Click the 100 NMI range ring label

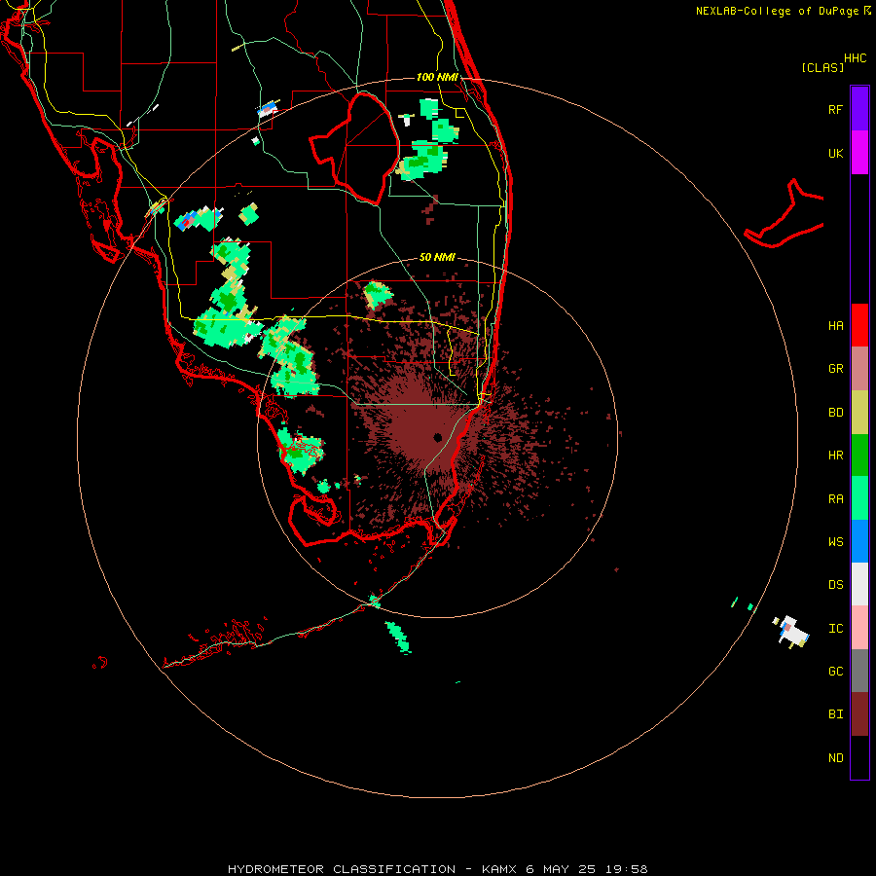click(x=437, y=77)
